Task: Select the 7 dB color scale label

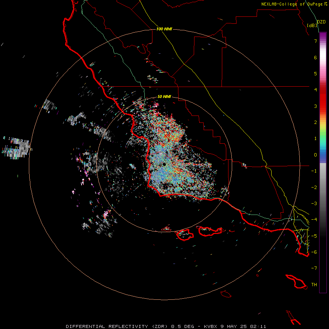Action: (x=315, y=41)
